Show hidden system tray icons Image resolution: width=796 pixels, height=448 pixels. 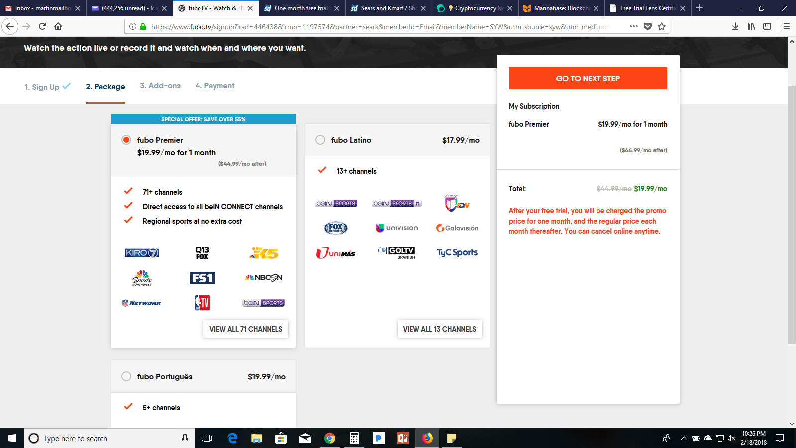pyautogui.click(x=684, y=438)
